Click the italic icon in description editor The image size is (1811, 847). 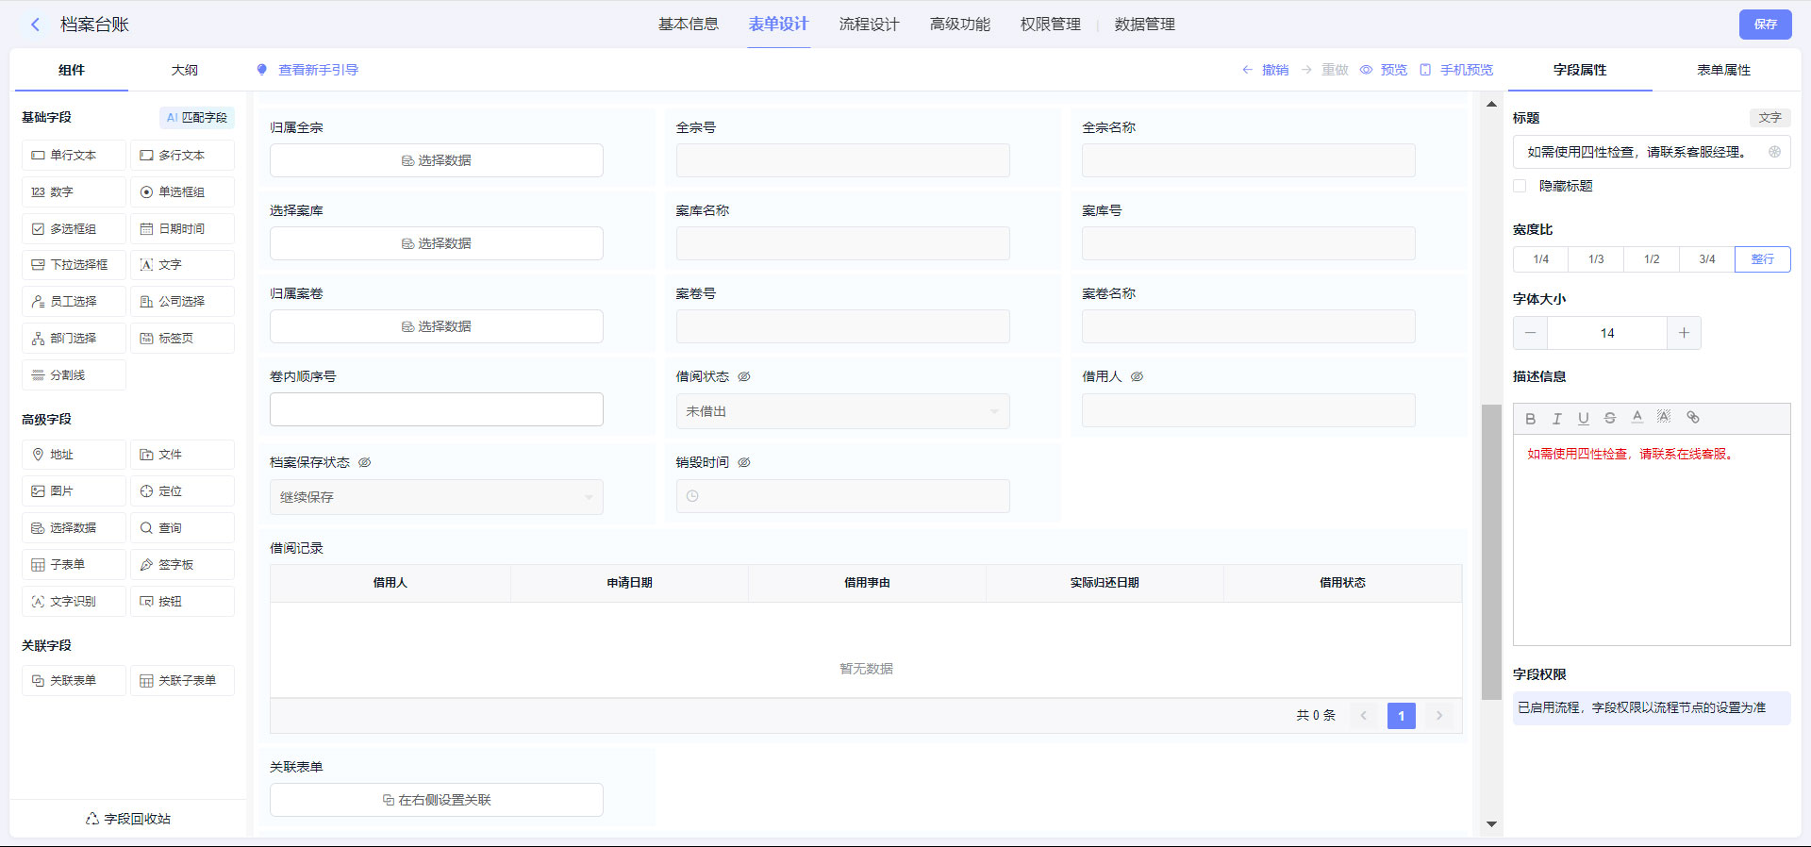point(1557,418)
